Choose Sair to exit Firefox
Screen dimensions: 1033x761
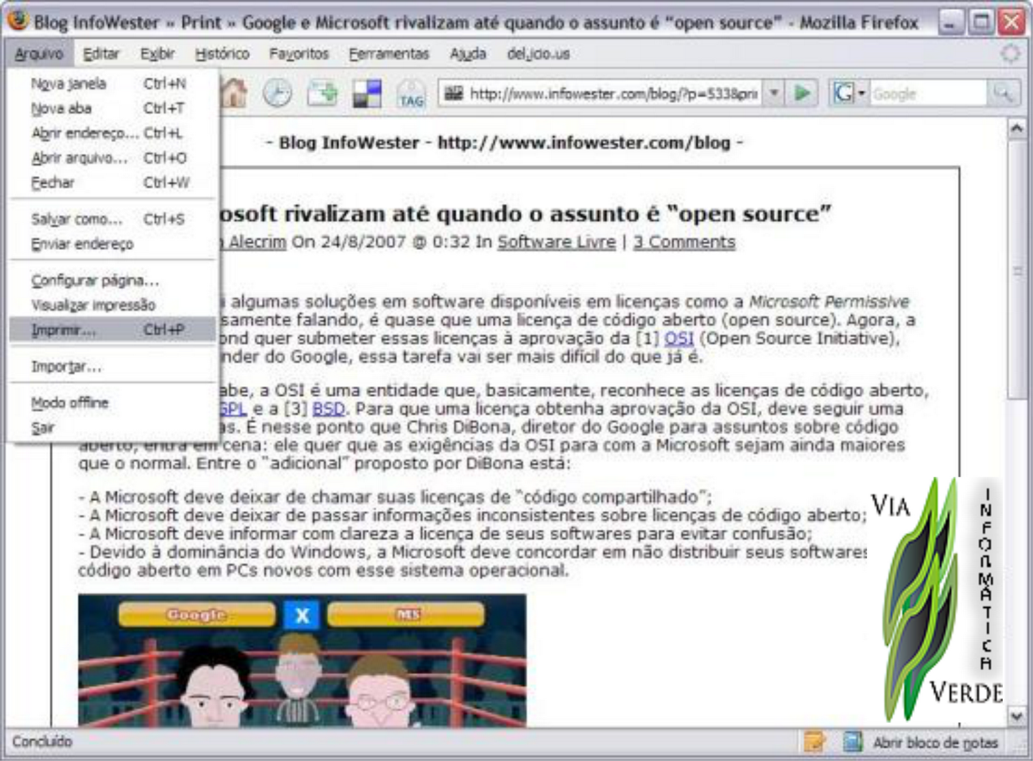[x=113, y=427]
